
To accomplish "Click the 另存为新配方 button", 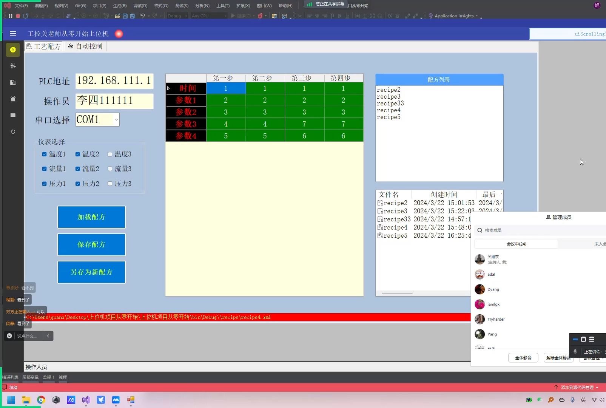I will pyautogui.click(x=91, y=272).
